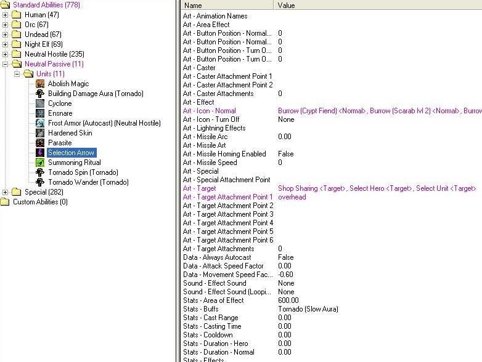The width and height of the screenshot is (482, 362).
Task: Select the Parasite tree entry
Action: pyautogui.click(x=60, y=143)
